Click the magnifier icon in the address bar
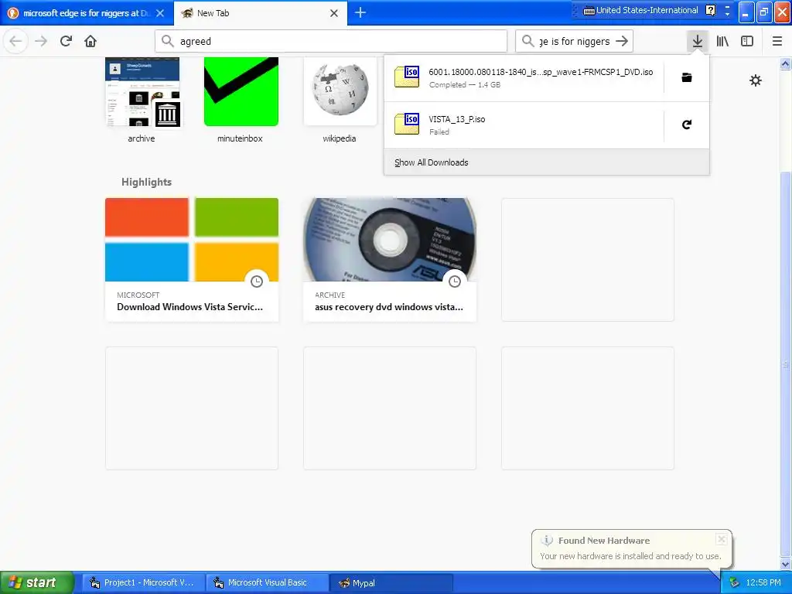This screenshot has height=594, width=792. tap(167, 42)
